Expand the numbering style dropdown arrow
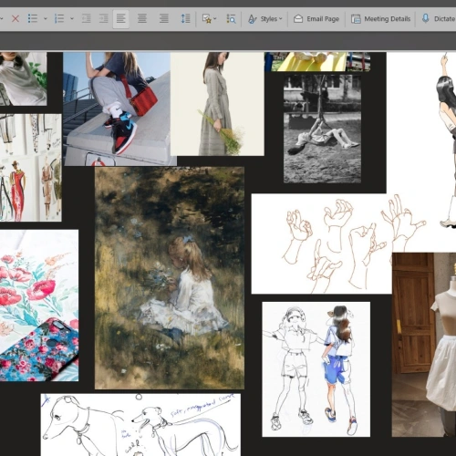This screenshot has width=456, height=456. (72, 19)
